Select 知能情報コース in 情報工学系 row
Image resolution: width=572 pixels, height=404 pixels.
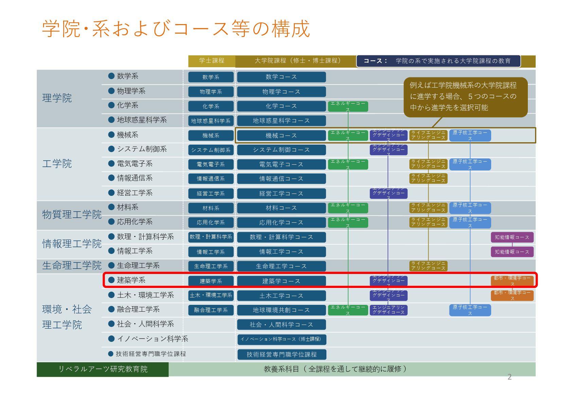pos(512,252)
